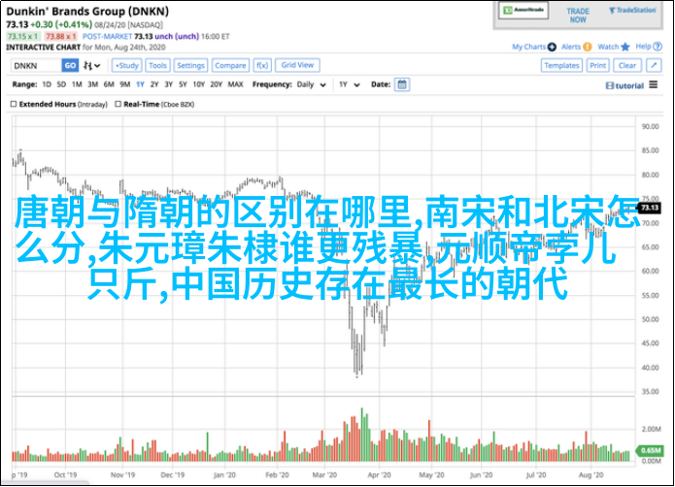Viewport: 675px width, 487px height.
Task: Select the 1Y range
Action: (x=140, y=84)
